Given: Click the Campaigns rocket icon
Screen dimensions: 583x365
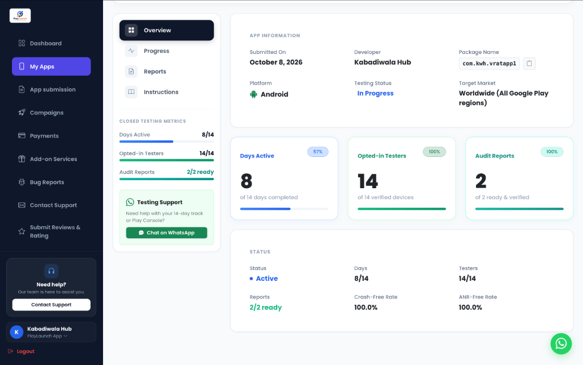Looking at the screenshot, I should coord(22,113).
